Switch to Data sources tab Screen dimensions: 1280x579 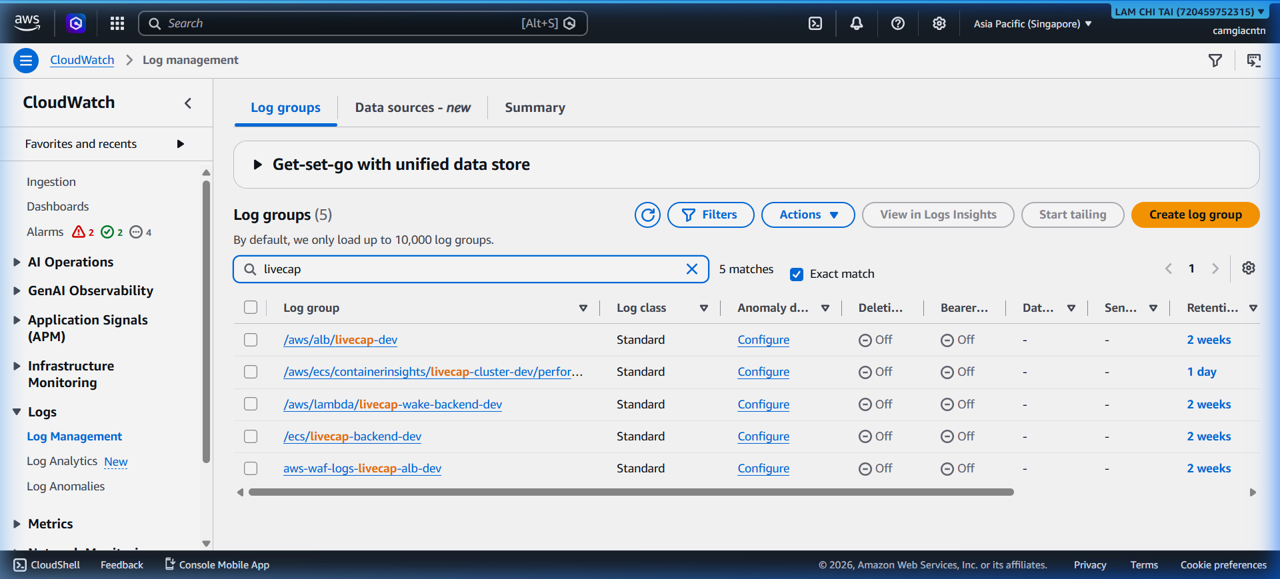pos(413,108)
